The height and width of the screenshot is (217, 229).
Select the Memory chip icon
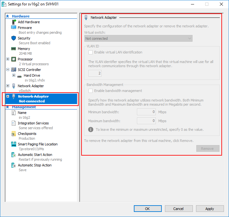click(14, 49)
